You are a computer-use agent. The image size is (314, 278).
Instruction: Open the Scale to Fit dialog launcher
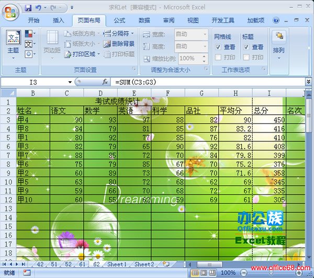[206, 69]
